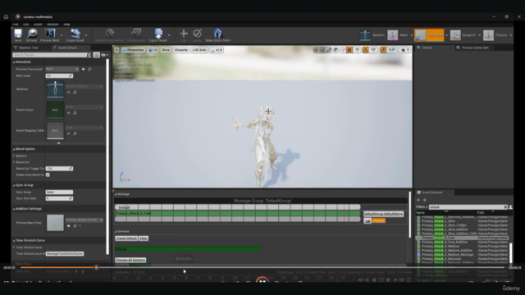Select the translate gizmo in viewport
525x295 pixels.
point(316,50)
